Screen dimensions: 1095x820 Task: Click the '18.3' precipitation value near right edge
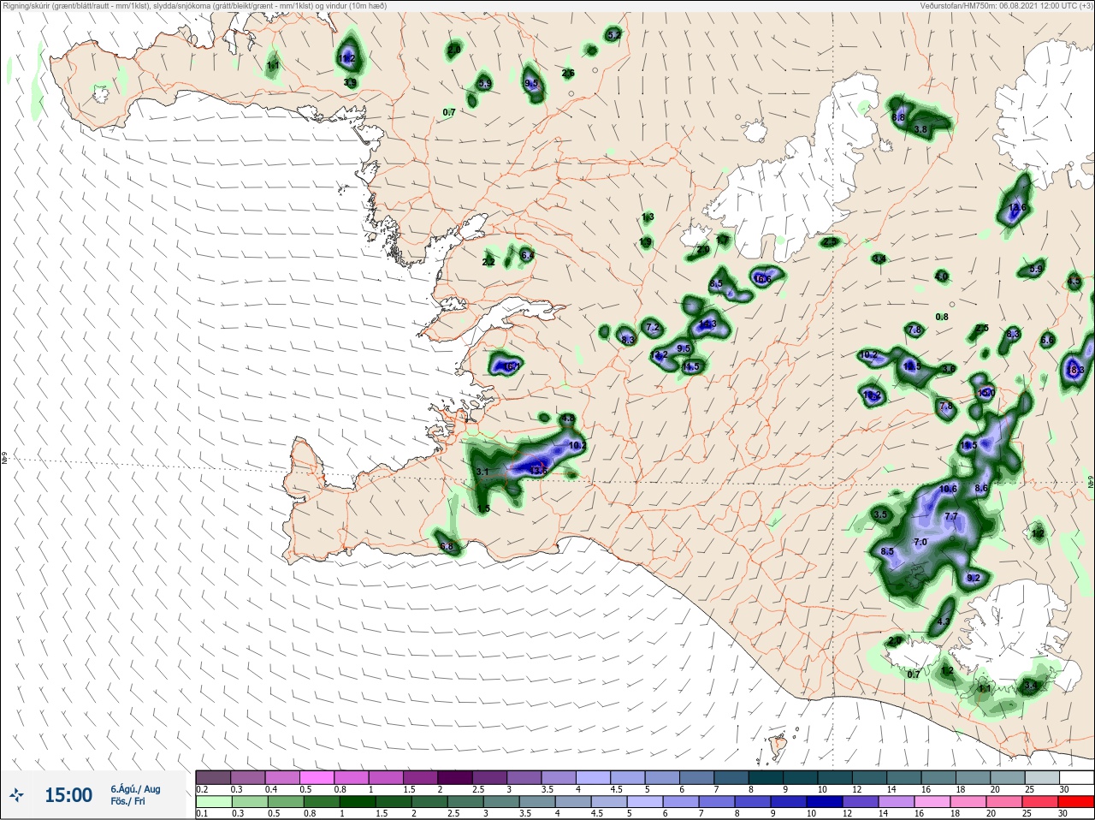click(x=1076, y=370)
